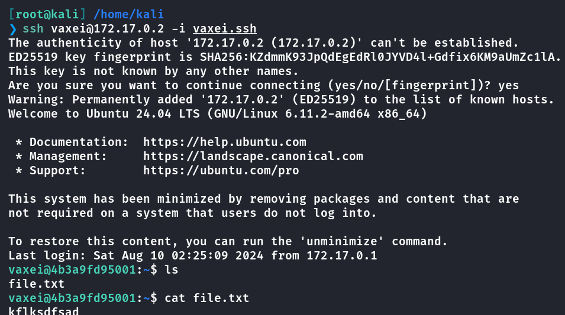Click the prompt arrow before ssh
This screenshot has height=315, width=565.
click(x=12, y=29)
